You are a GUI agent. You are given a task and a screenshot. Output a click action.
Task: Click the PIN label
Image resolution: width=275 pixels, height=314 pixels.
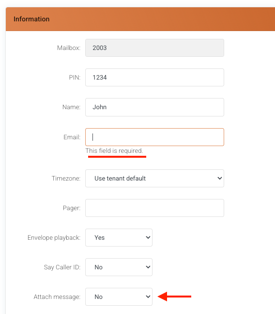coord(75,78)
